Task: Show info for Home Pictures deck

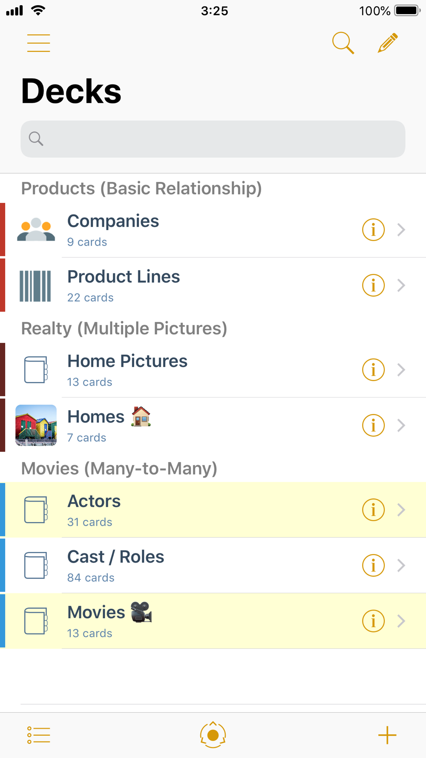Action: coord(373,370)
